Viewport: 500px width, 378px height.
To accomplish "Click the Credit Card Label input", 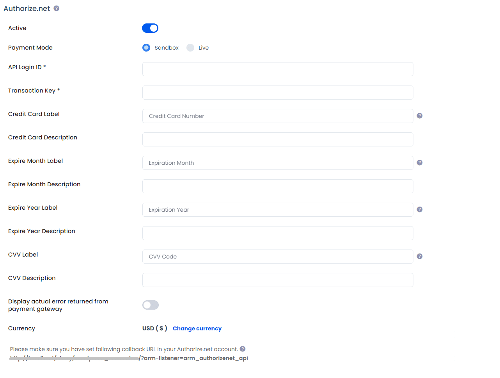I will [278, 116].
